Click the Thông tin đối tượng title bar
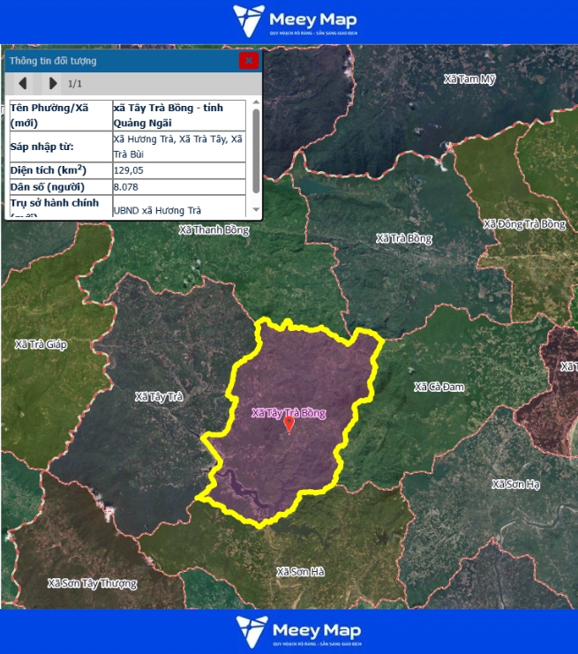 point(115,61)
